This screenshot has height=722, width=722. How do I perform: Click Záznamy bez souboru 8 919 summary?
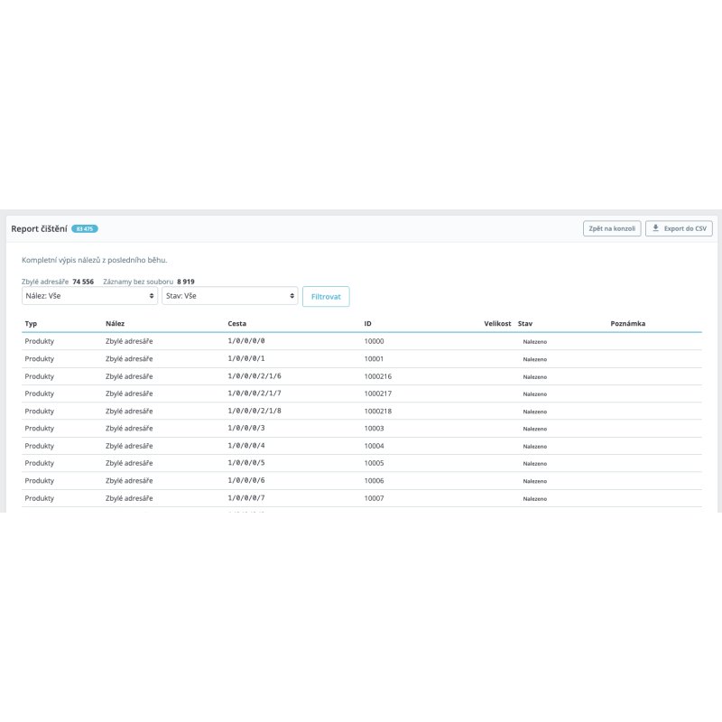click(x=149, y=282)
